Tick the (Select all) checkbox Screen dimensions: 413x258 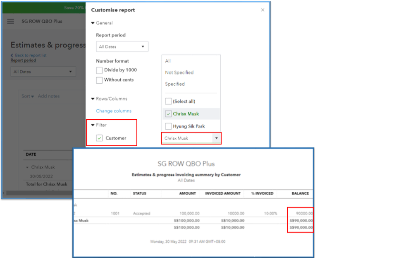coord(168,101)
